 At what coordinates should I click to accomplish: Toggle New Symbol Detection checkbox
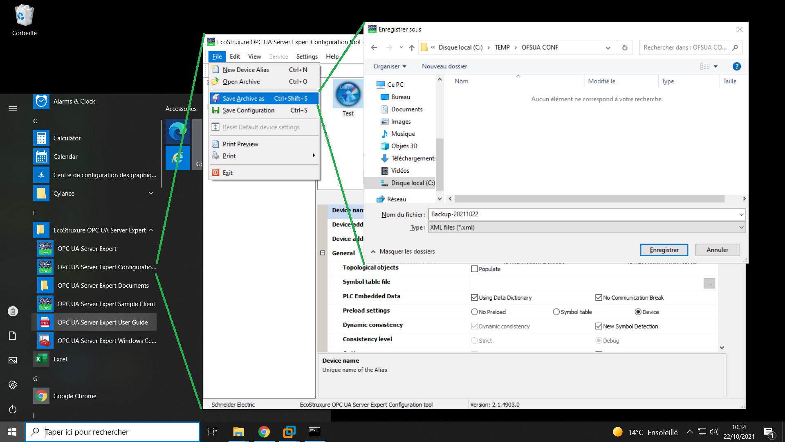click(x=599, y=326)
